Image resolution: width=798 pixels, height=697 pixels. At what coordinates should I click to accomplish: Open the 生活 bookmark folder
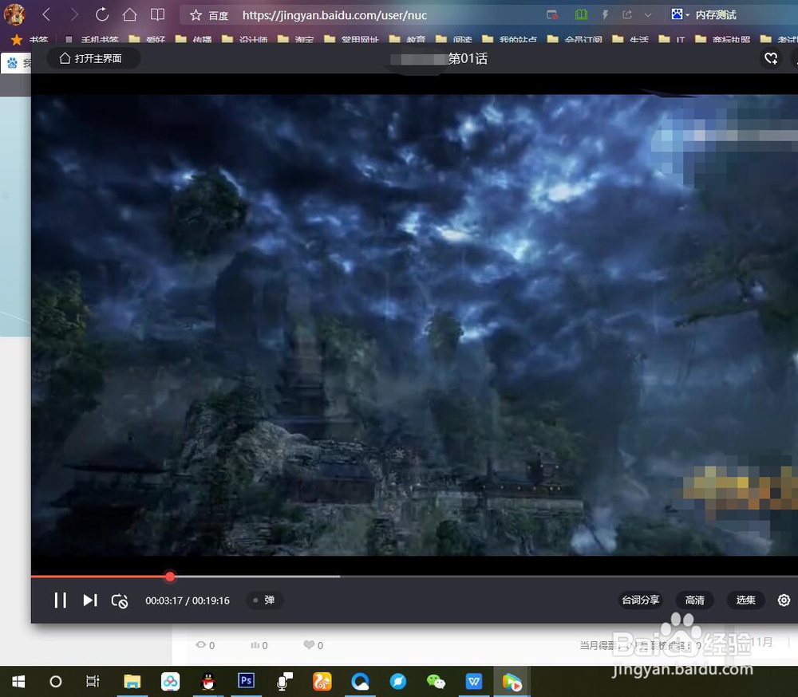[631, 39]
